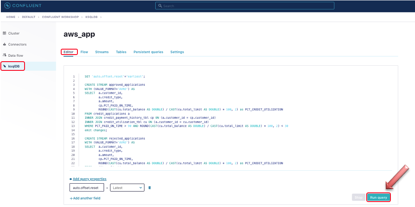Click INNER JOIN credit_utilization_tbl line

(147, 122)
